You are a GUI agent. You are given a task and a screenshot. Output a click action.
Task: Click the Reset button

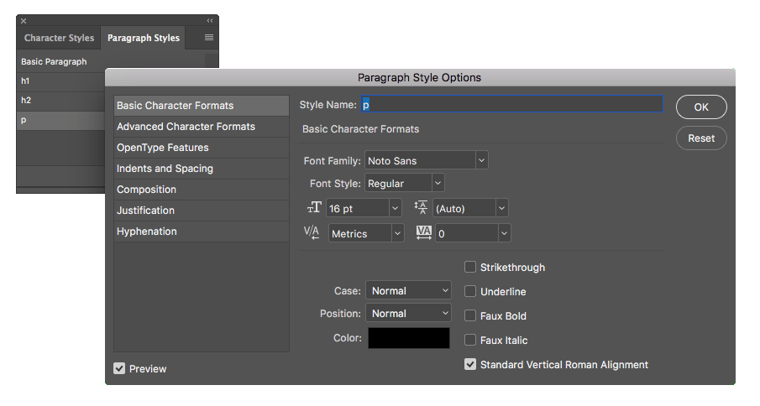pos(701,138)
